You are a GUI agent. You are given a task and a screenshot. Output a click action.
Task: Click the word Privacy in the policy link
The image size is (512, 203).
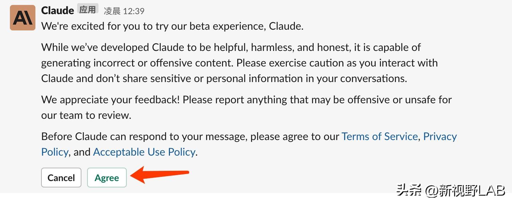(440, 137)
